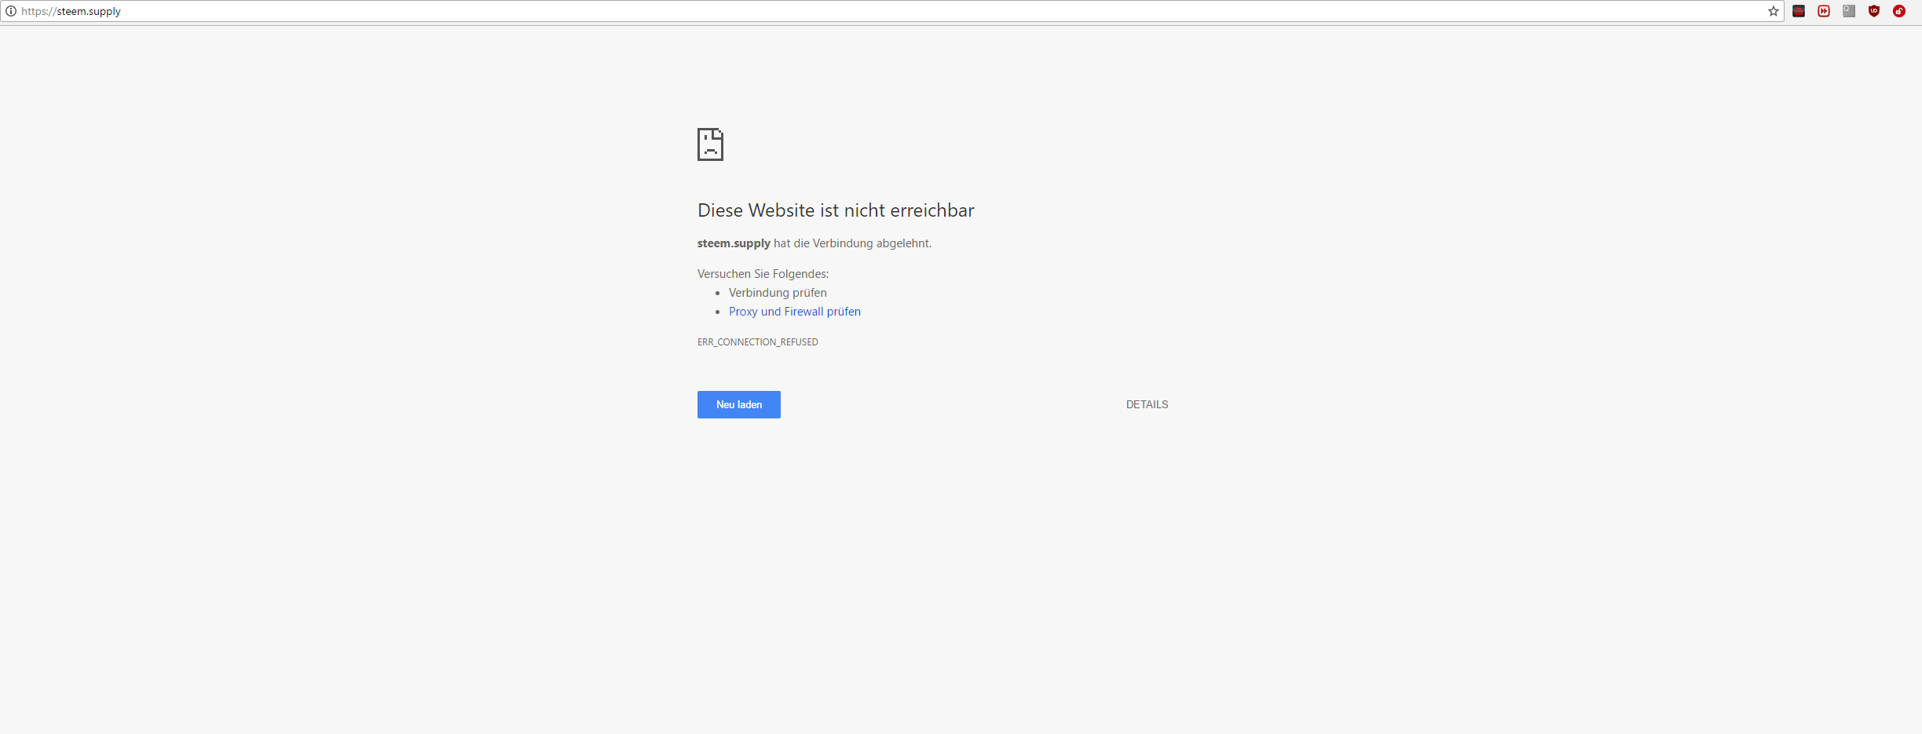The width and height of the screenshot is (1922, 734).
Task: Click the Versuchen Sie Folgendes text
Action: 763,274
